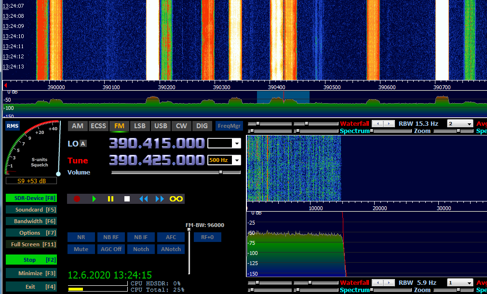
Task: Open SDR-Device [F8] settings
Action: point(31,198)
